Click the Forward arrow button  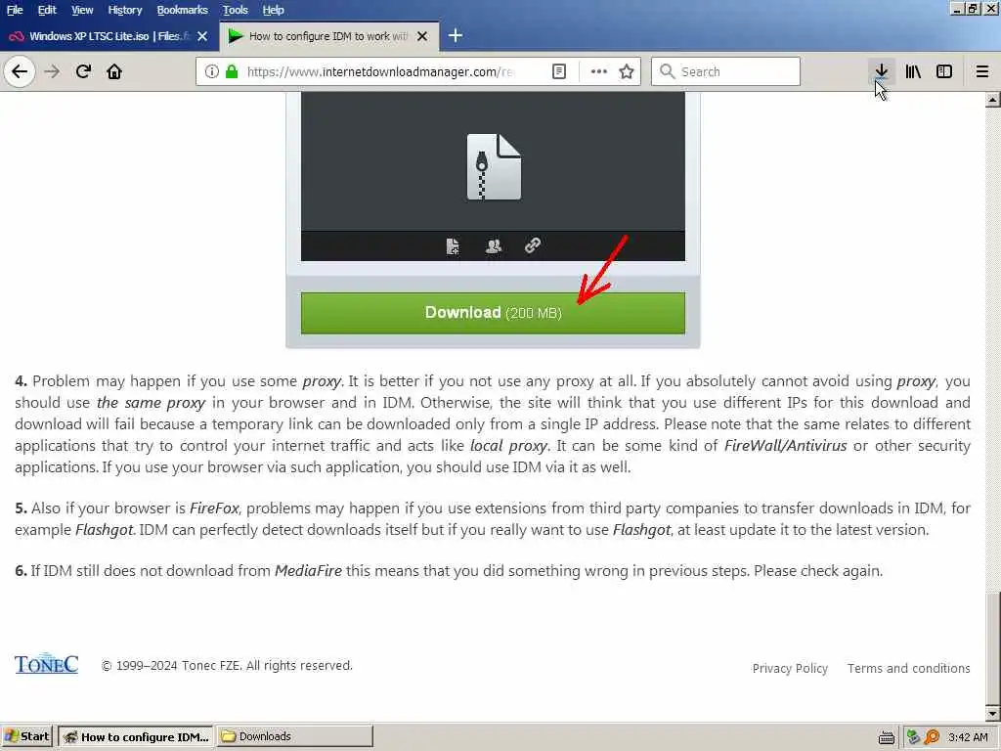click(52, 71)
